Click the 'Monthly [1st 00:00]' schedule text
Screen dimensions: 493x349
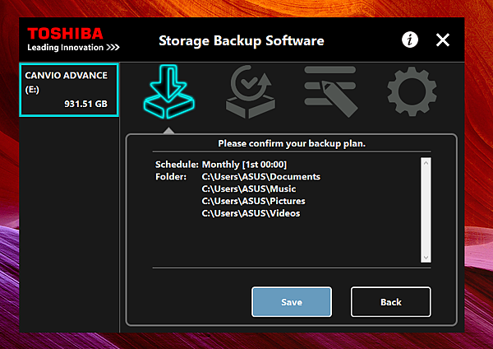pos(244,165)
